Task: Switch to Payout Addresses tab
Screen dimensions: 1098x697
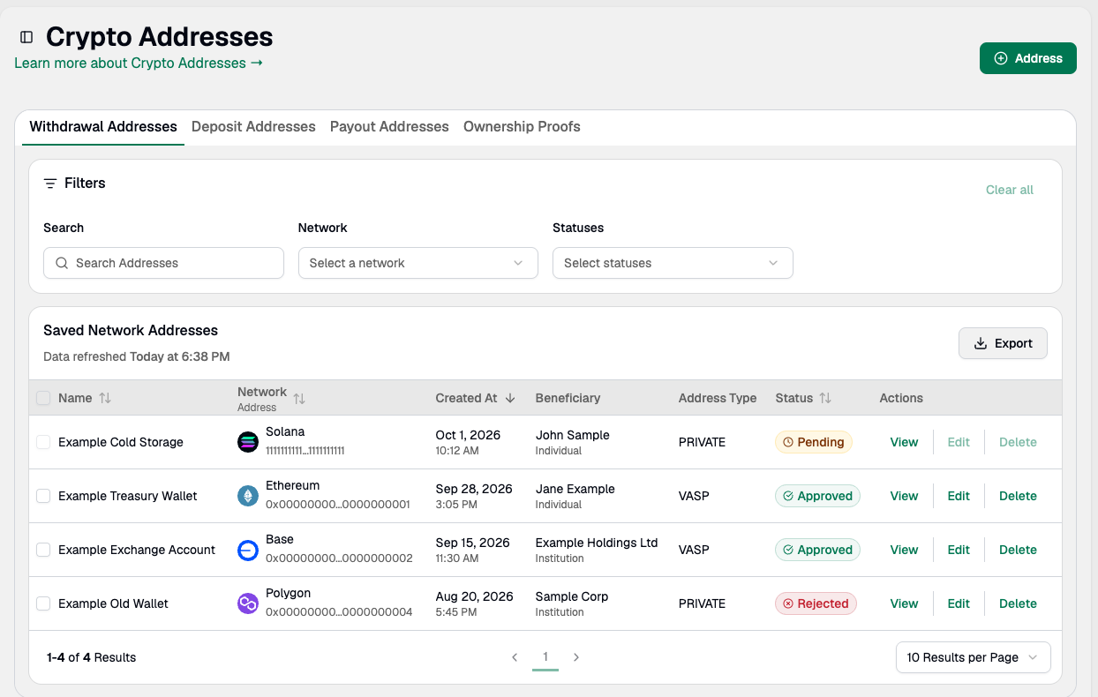Action: click(x=389, y=127)
